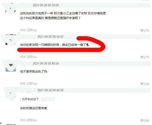Click the timestamp 2021-08-26 00:40:24

coord(46,64)
